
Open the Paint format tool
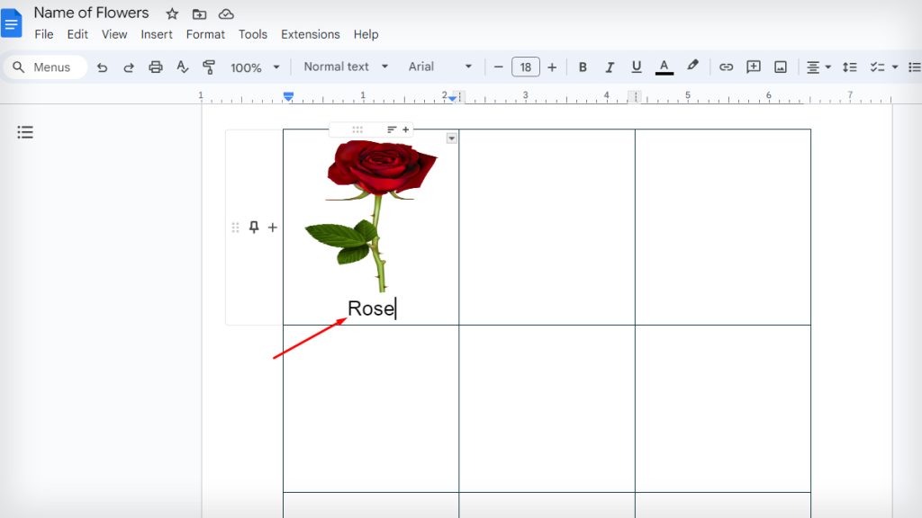coord(207,67)
